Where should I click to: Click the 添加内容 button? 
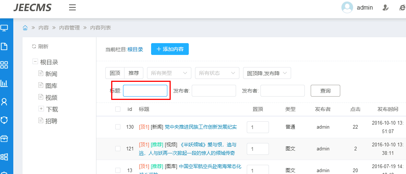tap(170, 49)
